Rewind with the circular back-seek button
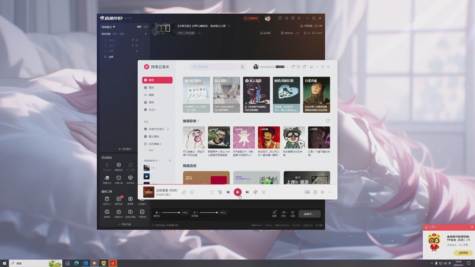The width and height of the screenshot is (475, 267). pyautogui.click(x=220, y=192)
